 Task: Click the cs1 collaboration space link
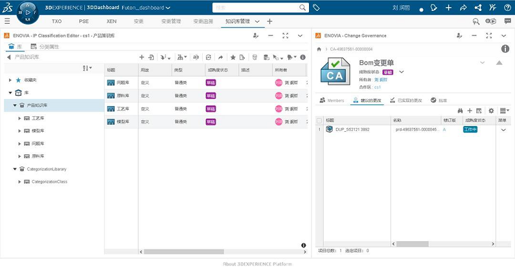(377, 87)
